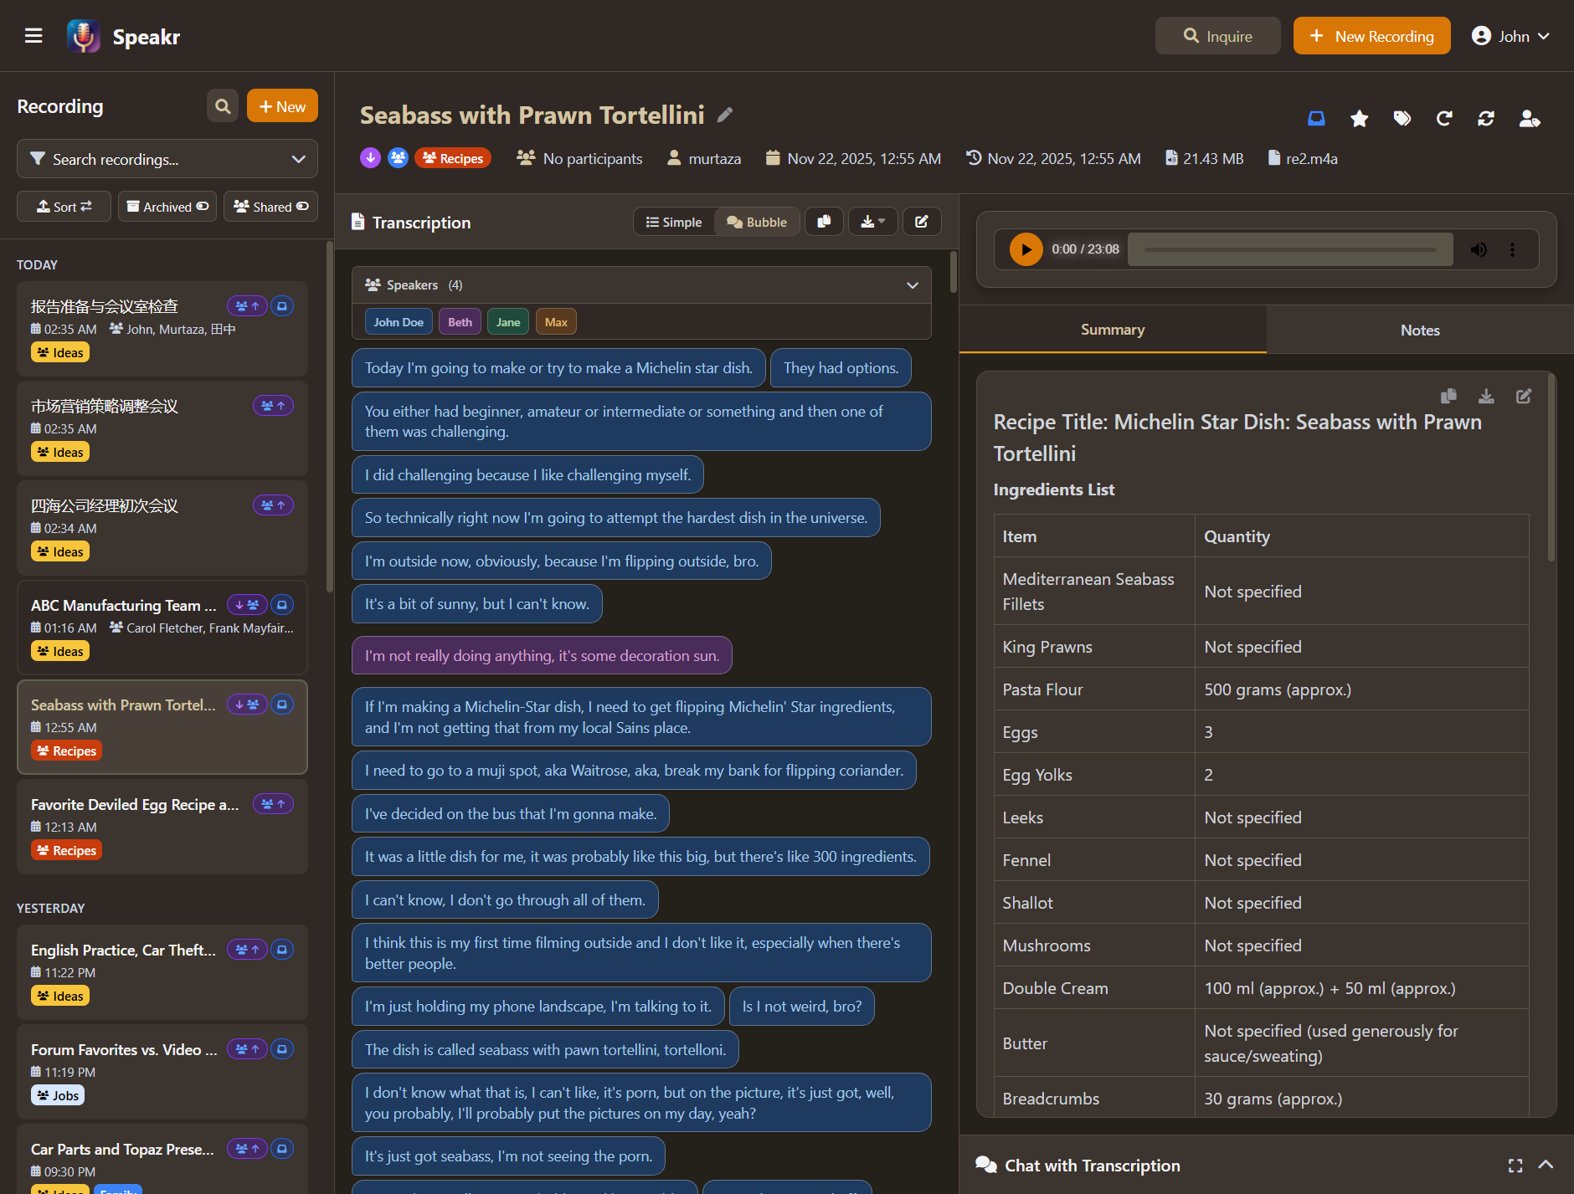The height and width of the screenshot is (1194, 1574).
Task: Edit the transcription with the pencil icon
Action: (921, 221)
